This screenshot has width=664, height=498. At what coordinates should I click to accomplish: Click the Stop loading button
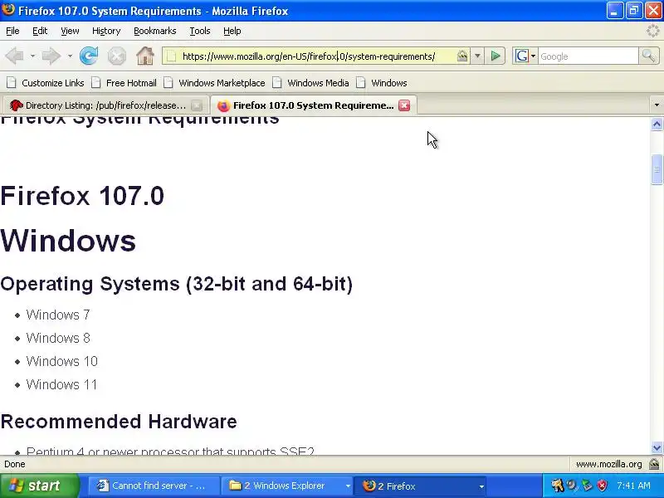[x=116, y=56]
